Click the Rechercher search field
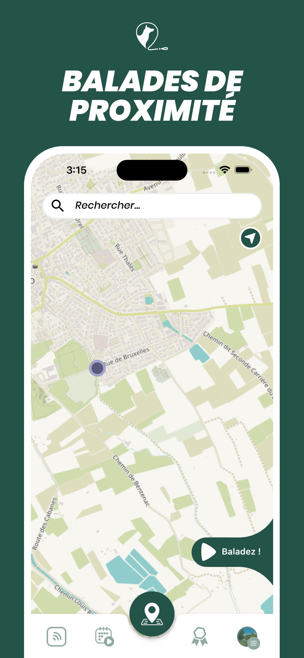 (152, 206)
